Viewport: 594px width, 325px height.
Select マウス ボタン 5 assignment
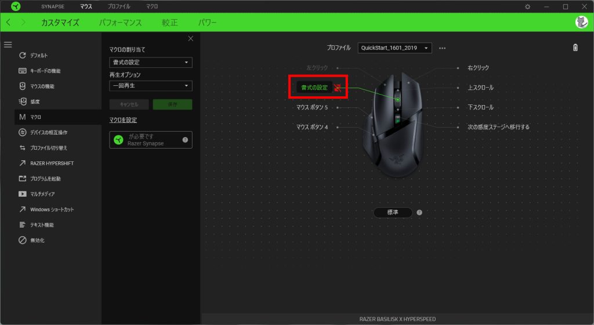pos(312,107)
